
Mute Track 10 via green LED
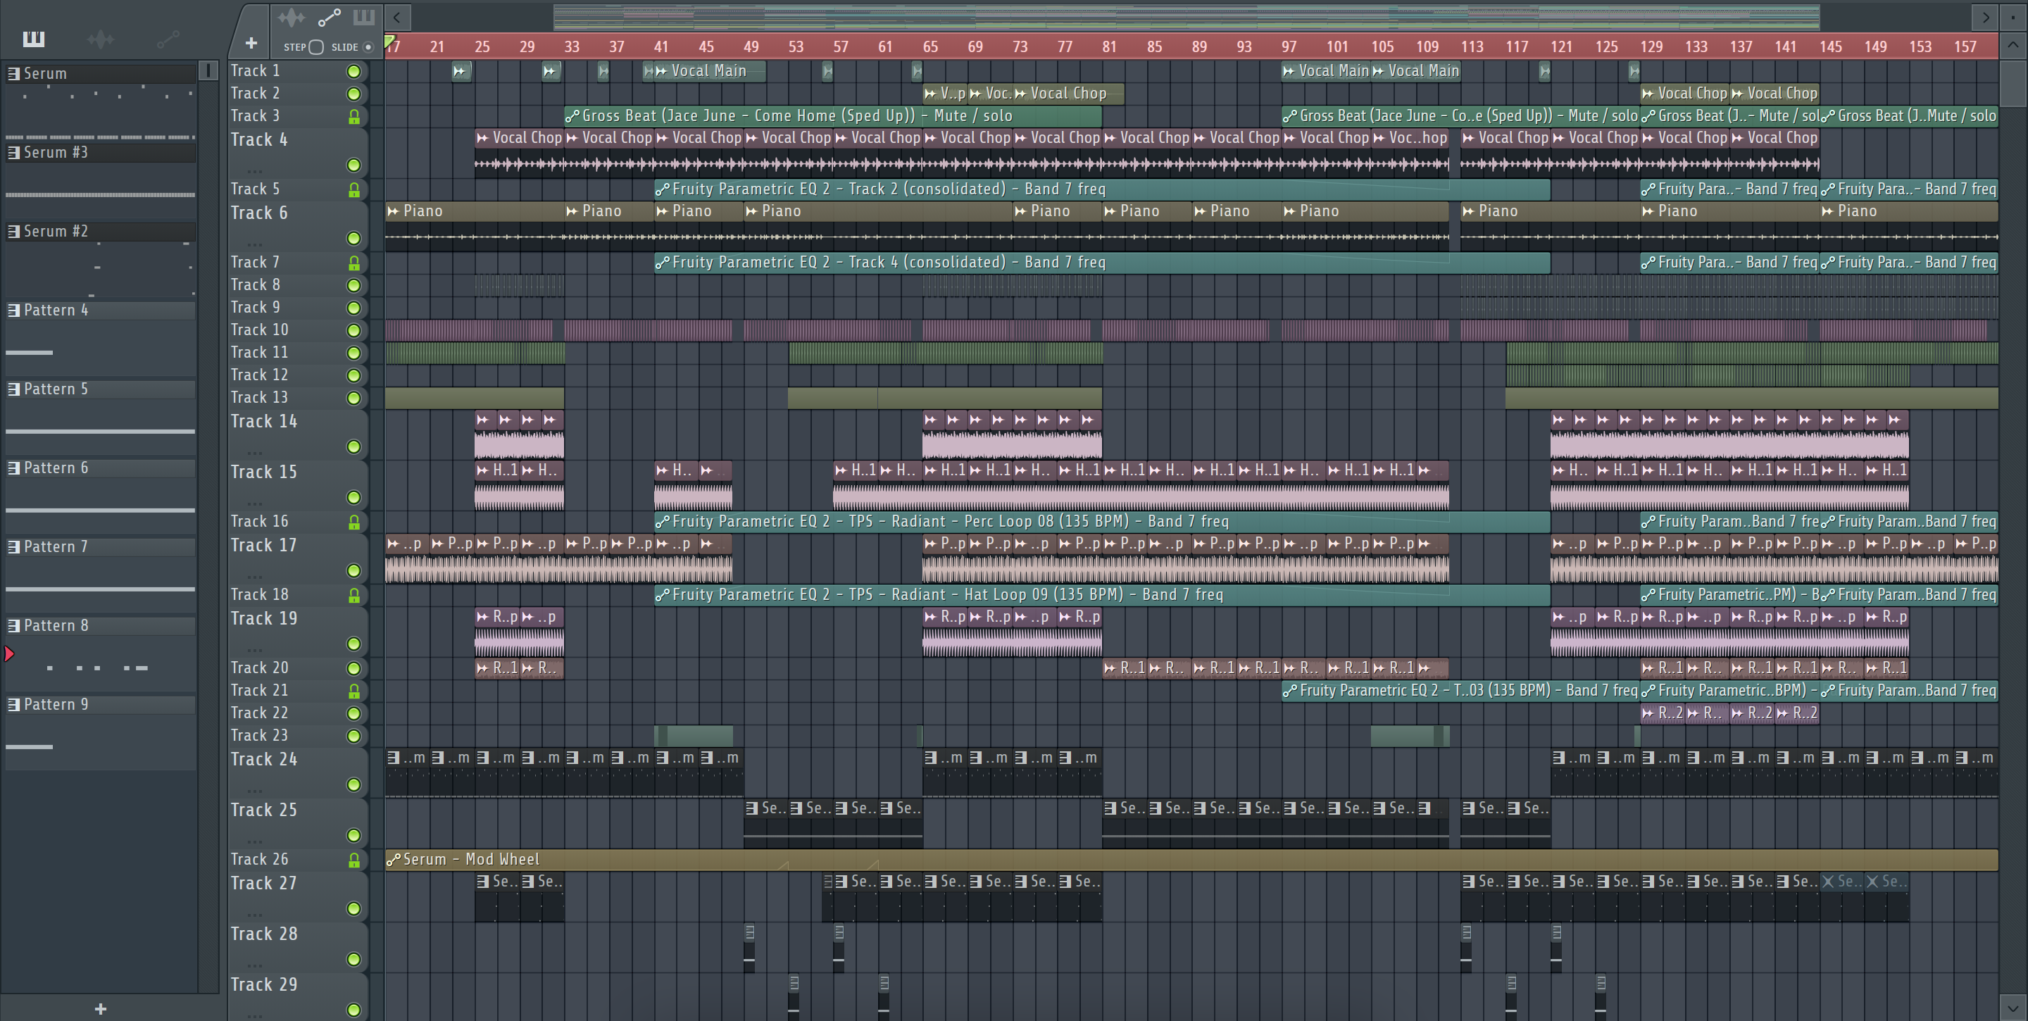pyautogui.click(x=353, y=331)
